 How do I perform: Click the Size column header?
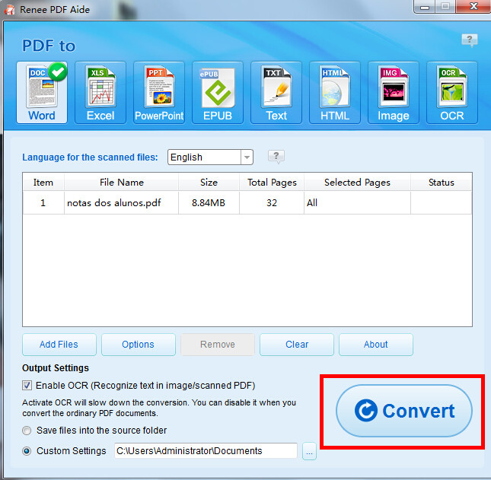coord(209,182)
